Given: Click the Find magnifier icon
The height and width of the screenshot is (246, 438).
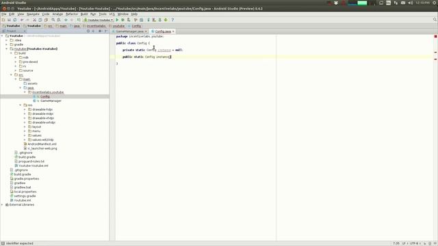Looking at the screenshot, I should [53, 20].
